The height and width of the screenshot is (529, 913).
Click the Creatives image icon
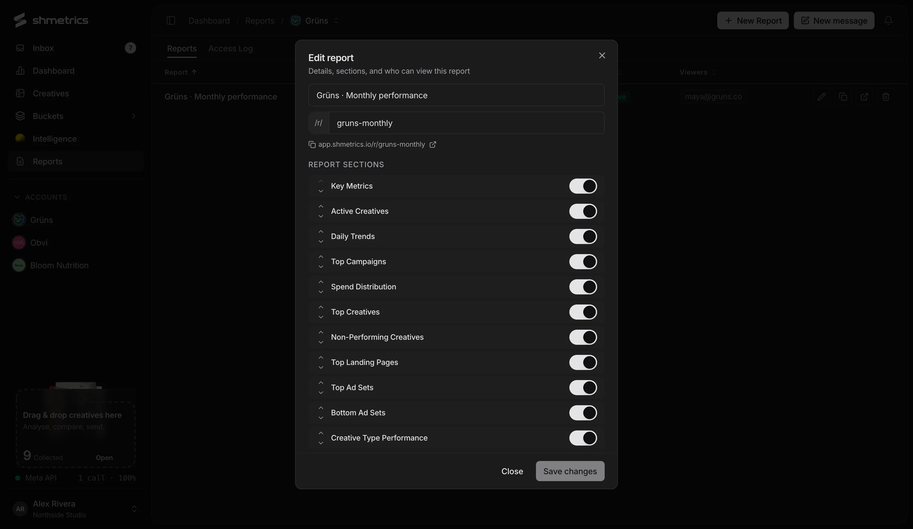tap(20, 93)
